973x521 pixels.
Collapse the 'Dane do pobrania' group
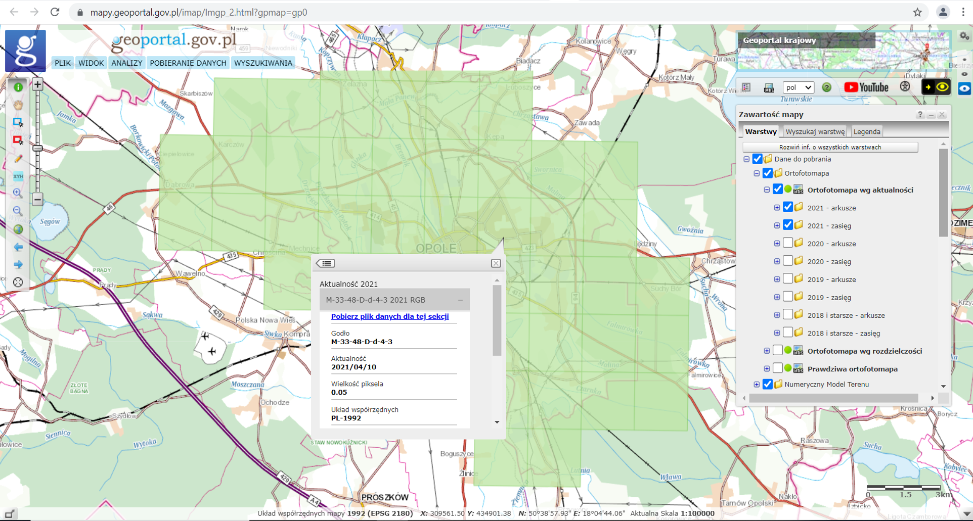[746, 159]
